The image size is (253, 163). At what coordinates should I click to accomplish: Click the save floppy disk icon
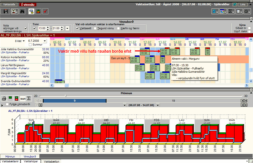pyautogui.click(x=6, y=11)
